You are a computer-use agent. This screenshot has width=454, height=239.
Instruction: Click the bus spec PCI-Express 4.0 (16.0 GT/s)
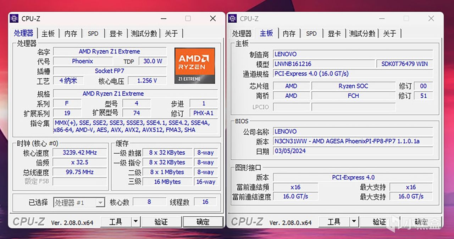coord(353,74)
